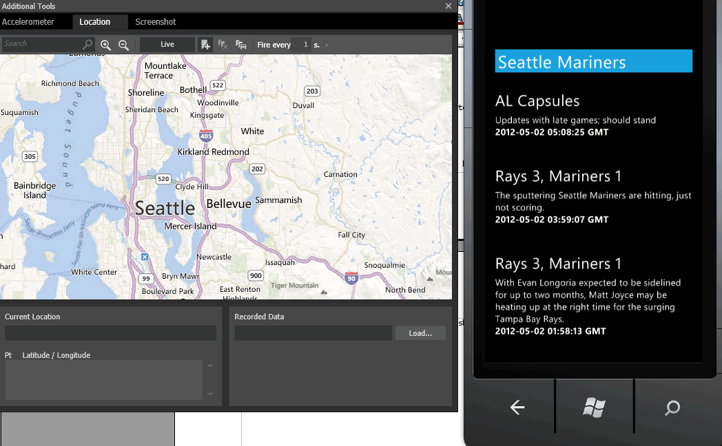Click the Tiger Mountain peak marker

(x=324, y=292)
